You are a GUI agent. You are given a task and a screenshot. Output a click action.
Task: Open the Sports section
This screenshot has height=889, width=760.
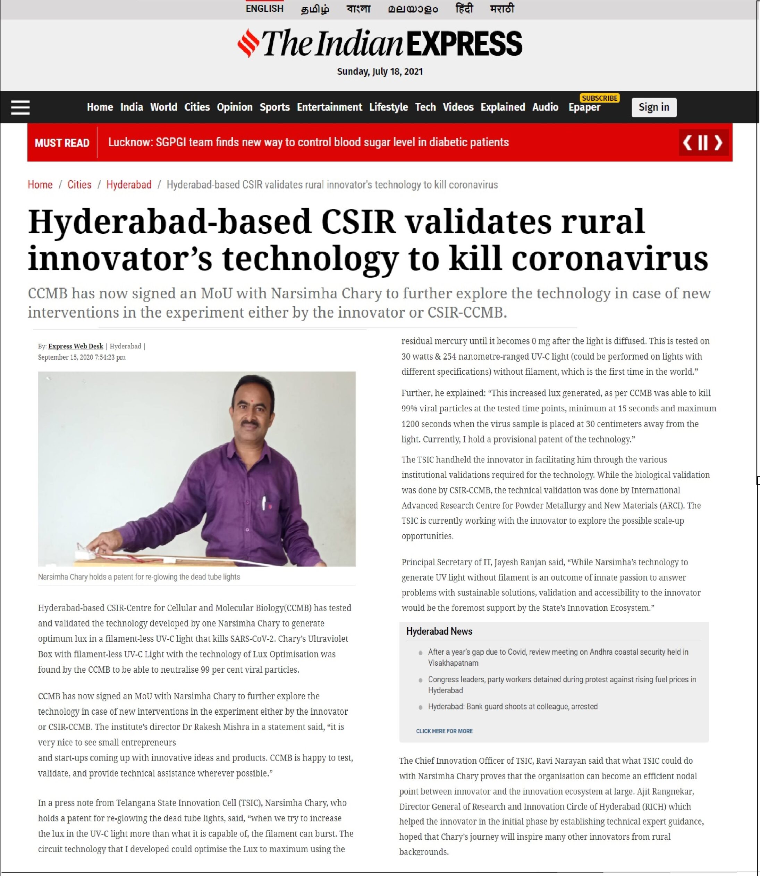coord(275,107)
